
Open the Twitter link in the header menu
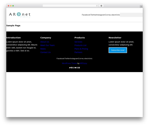(93, 15)
